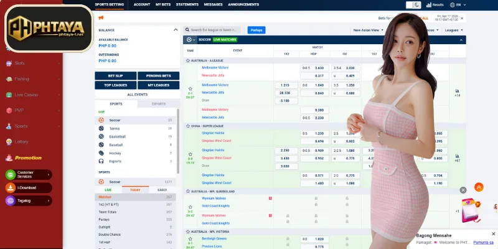Screen dimensions: 498x249
Task: Toggle the dark mode switch
Action: [x=413, y=5]
